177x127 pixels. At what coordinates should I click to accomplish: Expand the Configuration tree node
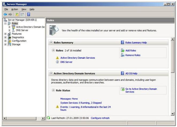(5, 41)
